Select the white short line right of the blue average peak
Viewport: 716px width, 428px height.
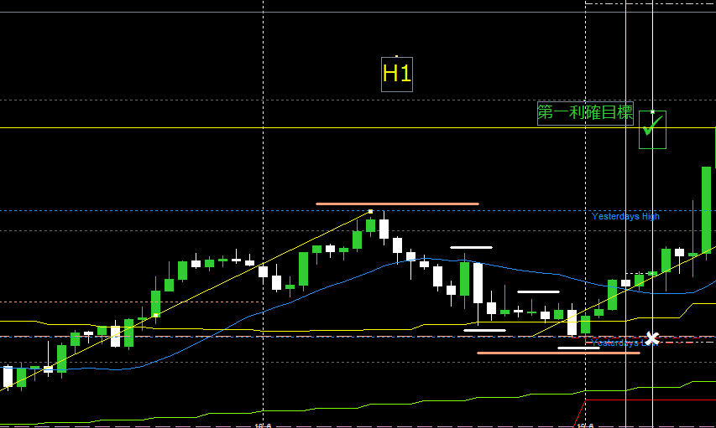coord(537,291)
